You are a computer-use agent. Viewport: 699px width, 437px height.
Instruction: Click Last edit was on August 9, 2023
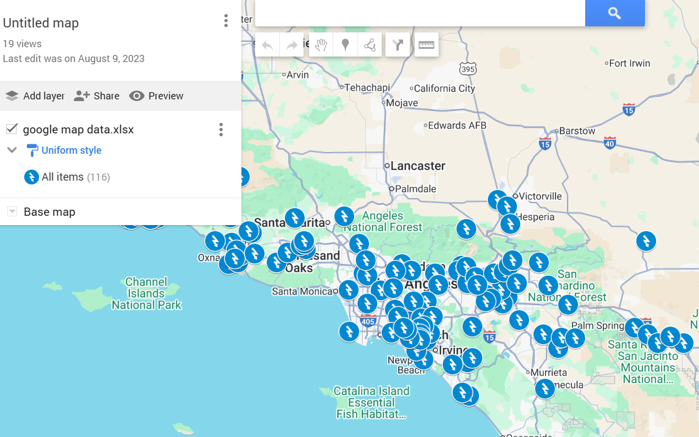point(74,59)
